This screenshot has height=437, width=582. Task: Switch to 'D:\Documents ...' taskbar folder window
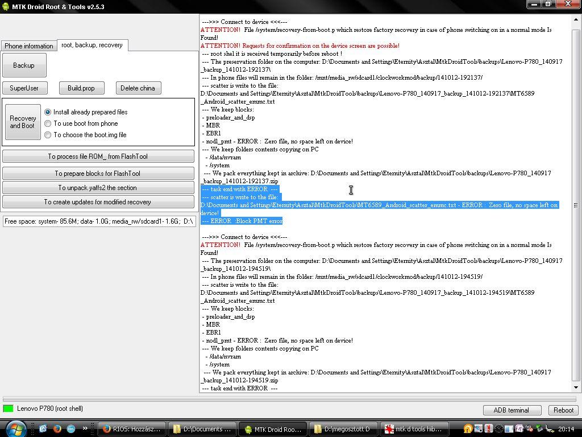[x=203, y=429]
